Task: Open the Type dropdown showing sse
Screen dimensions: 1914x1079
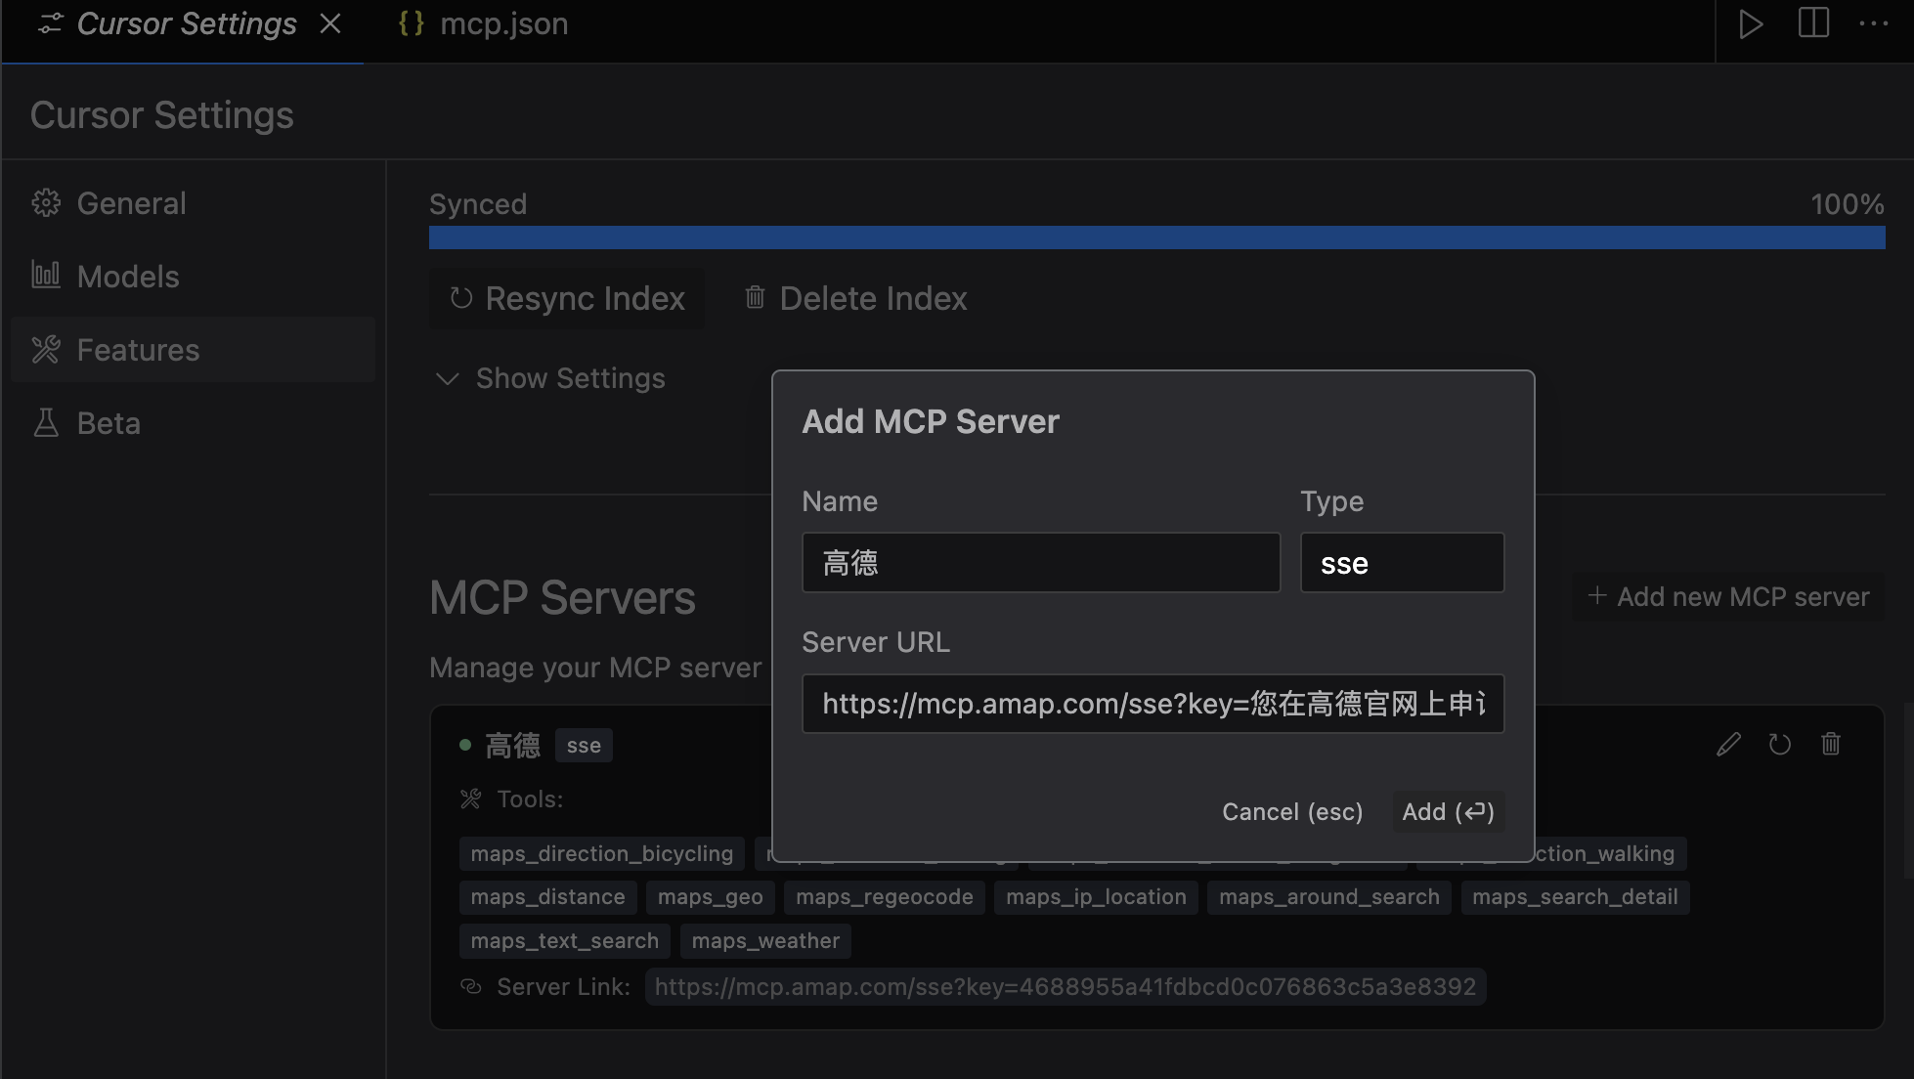Action: (1402, 563)
